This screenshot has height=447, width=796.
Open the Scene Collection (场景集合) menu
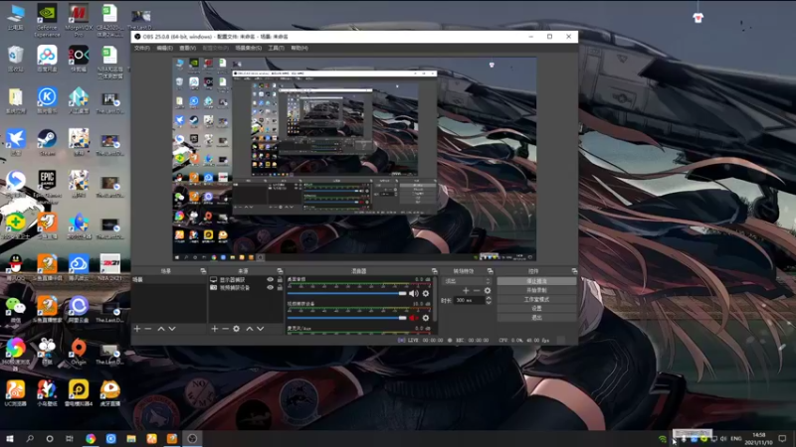tap(248, 48)
